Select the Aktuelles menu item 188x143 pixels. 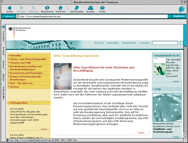point(16,55)
